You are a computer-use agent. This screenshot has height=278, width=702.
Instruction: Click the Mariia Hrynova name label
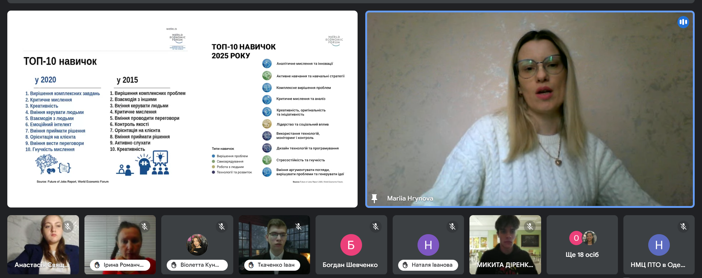[x=410, y=198]
